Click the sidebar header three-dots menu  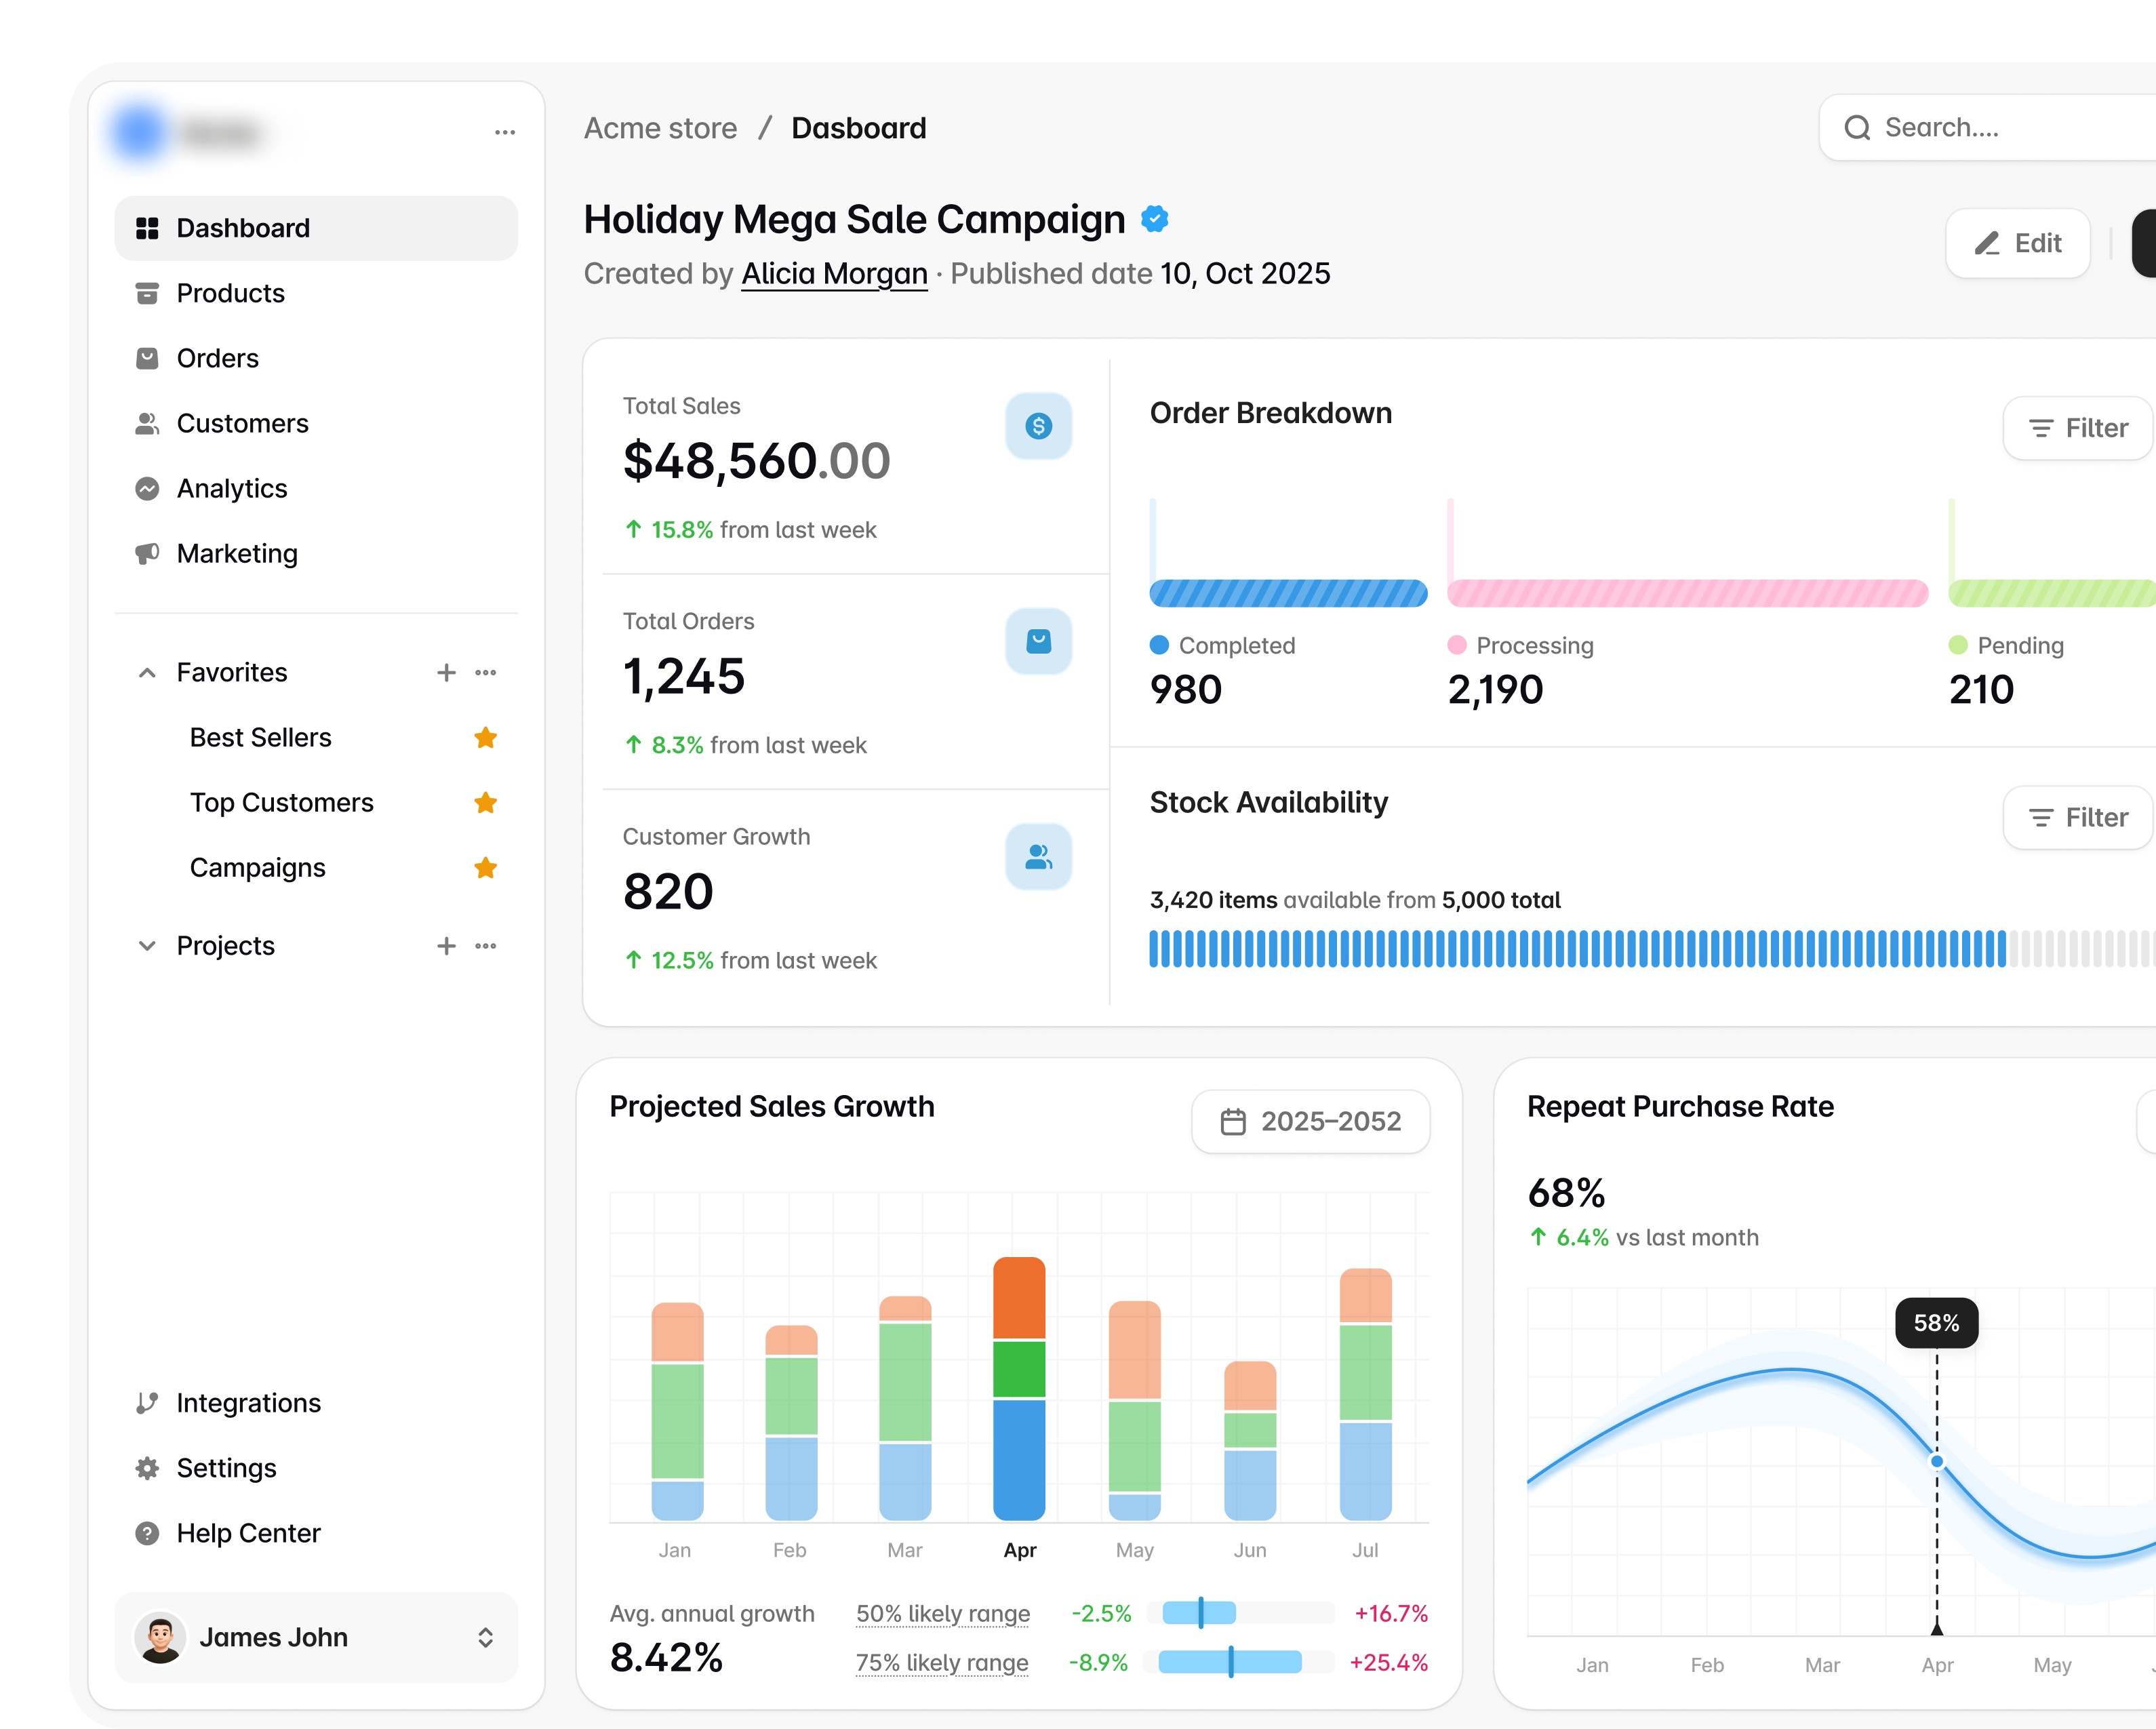click(x=505, y=132)
